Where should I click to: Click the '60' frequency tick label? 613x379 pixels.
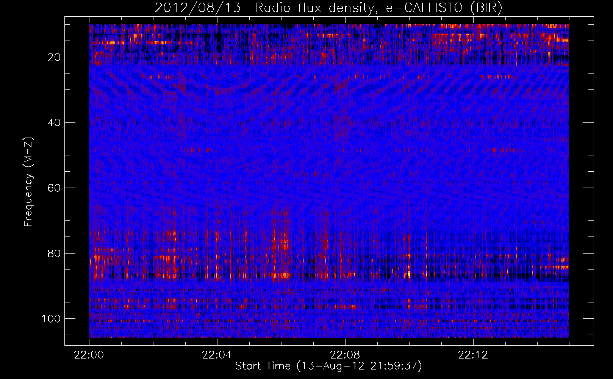click(55, 188)
